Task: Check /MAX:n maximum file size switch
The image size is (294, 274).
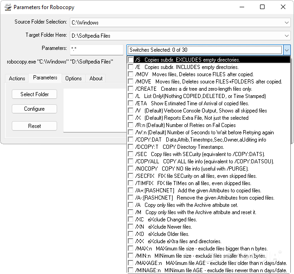Action: point(130,249)
